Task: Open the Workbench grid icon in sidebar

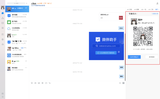Action: click(x=3, y=28)
